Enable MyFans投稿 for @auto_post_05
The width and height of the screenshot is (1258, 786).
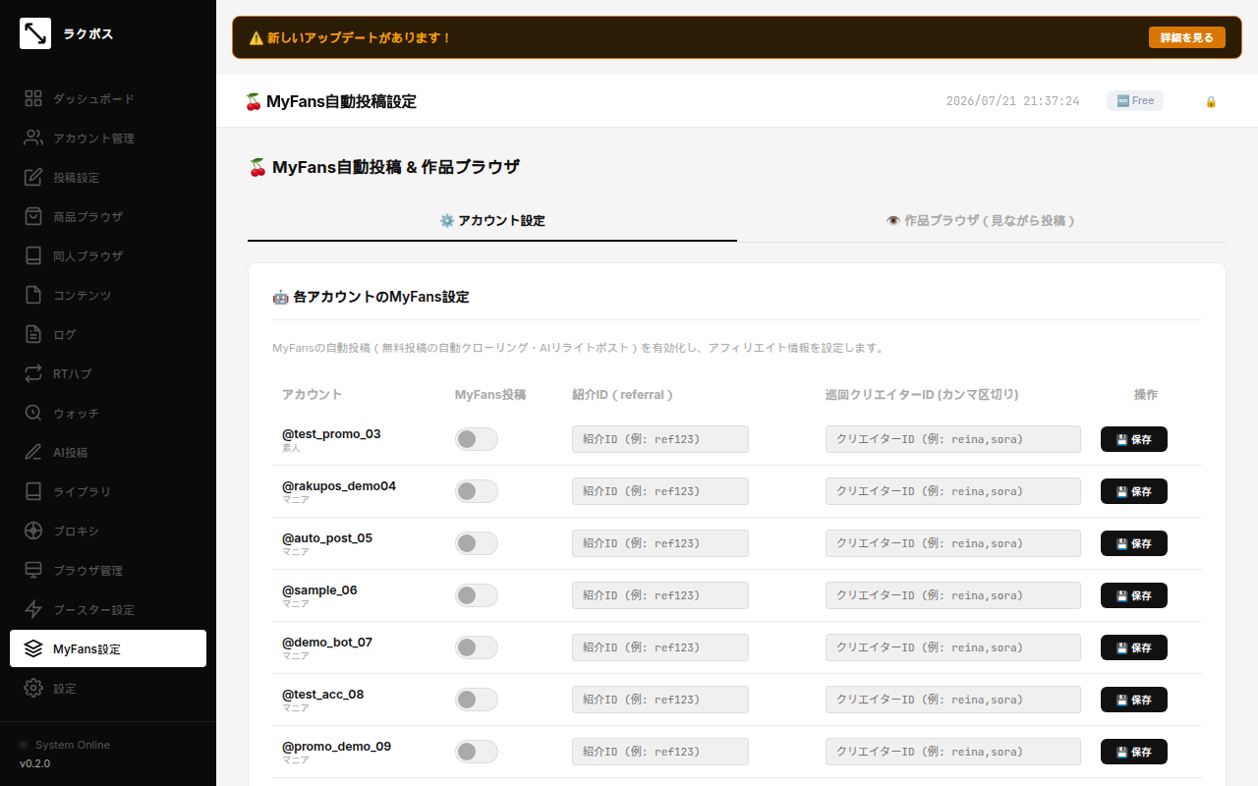pyautogui.click(x=477, y=543)
